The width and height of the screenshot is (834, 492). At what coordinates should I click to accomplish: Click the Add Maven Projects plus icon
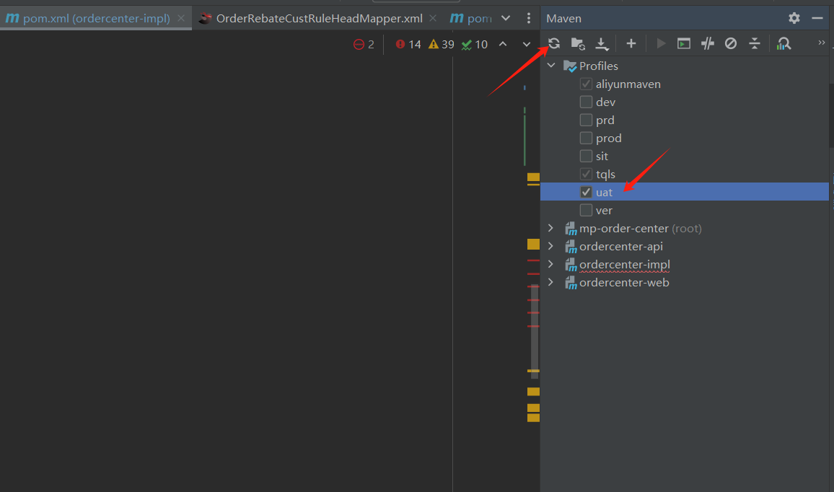pyautogui.click(x=631, y=43)
